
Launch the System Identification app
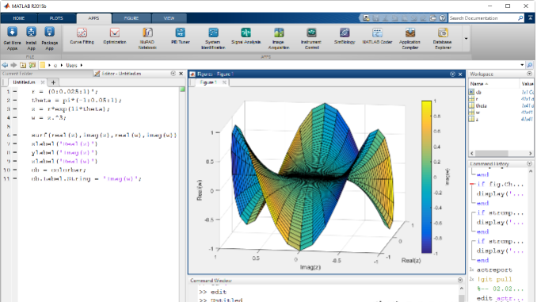coord(213,38)
